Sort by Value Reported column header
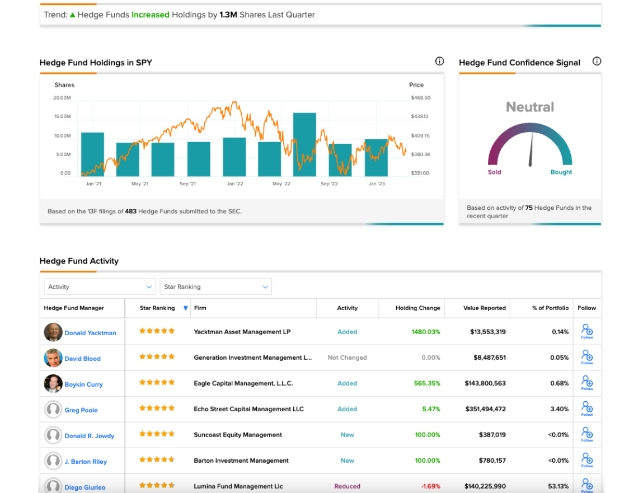Viewport: 643px width, 493px height. coord(484,308)
